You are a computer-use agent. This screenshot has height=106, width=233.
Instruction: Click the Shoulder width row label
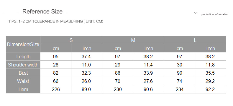23,65
